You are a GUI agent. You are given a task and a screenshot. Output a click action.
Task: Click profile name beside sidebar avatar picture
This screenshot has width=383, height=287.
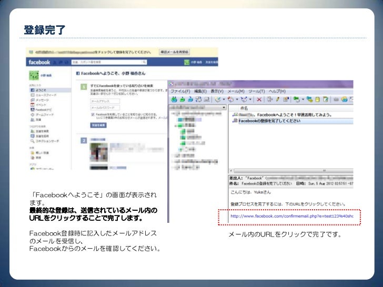(46, 75)
